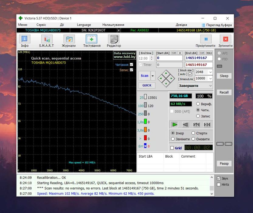Select the Замінити remap action

pos(173,139)
